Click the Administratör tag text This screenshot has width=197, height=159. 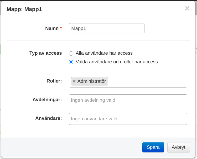click(91, 81)
